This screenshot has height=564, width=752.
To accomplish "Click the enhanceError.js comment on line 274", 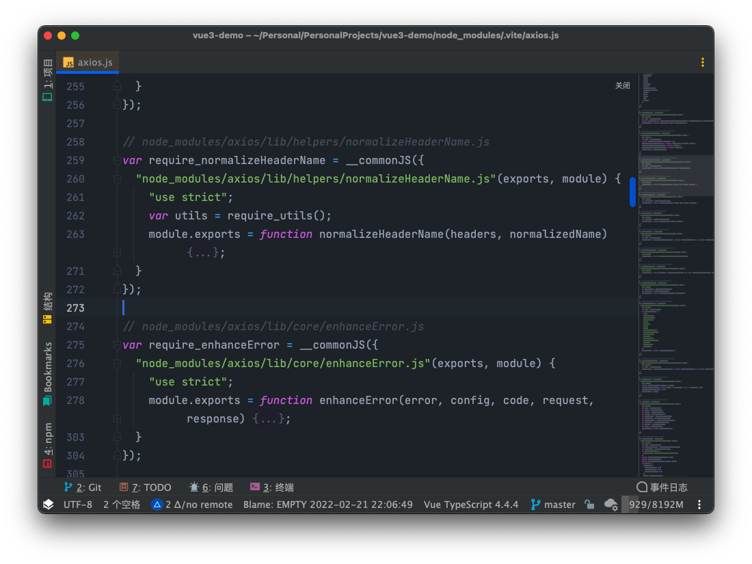I will [x=273, y=327].
